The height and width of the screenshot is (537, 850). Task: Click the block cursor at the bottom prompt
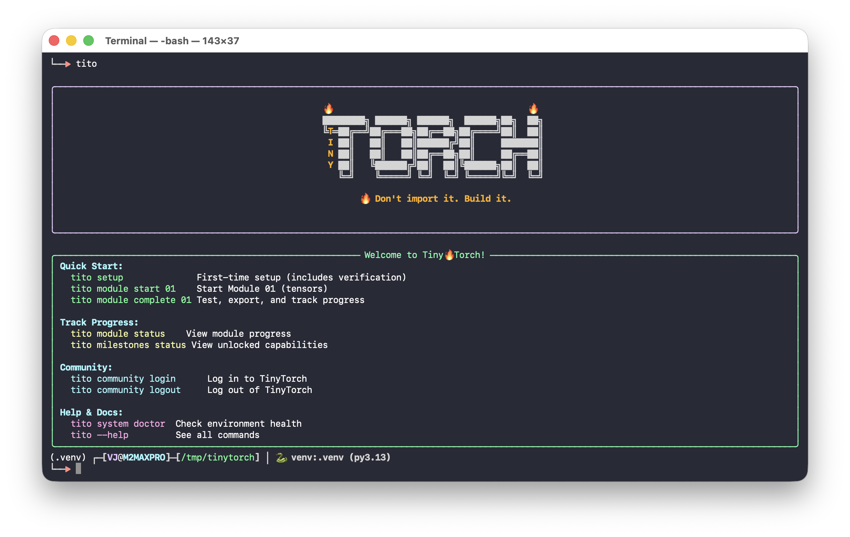point(78,468)
